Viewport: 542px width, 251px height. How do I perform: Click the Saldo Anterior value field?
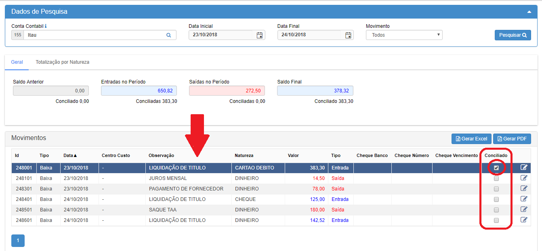[51, 91]
